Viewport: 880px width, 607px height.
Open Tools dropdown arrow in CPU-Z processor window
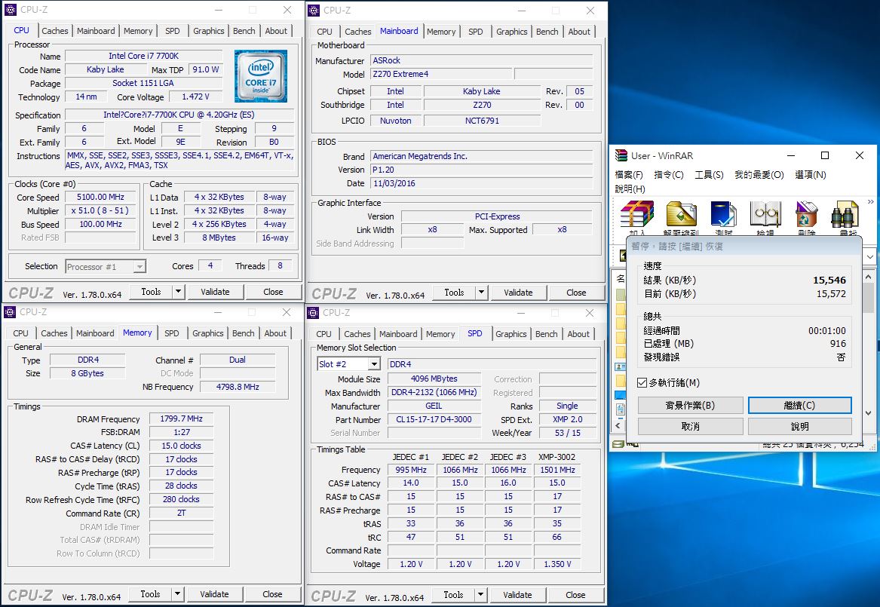pyautogui.click(x=178, y=292)
